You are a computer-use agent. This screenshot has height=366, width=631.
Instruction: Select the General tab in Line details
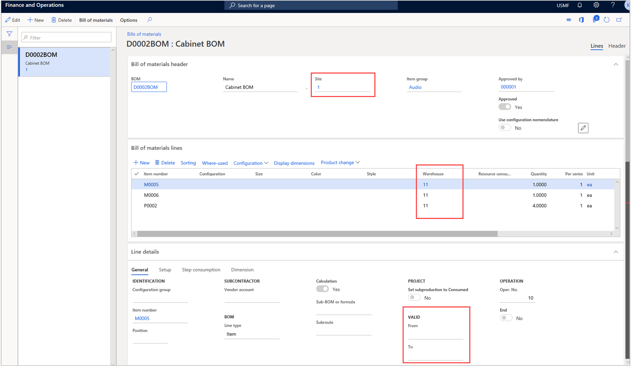point(140,270)
